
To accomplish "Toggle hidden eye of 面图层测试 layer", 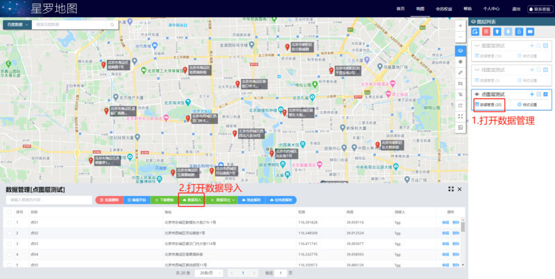I will pos(477,46).
